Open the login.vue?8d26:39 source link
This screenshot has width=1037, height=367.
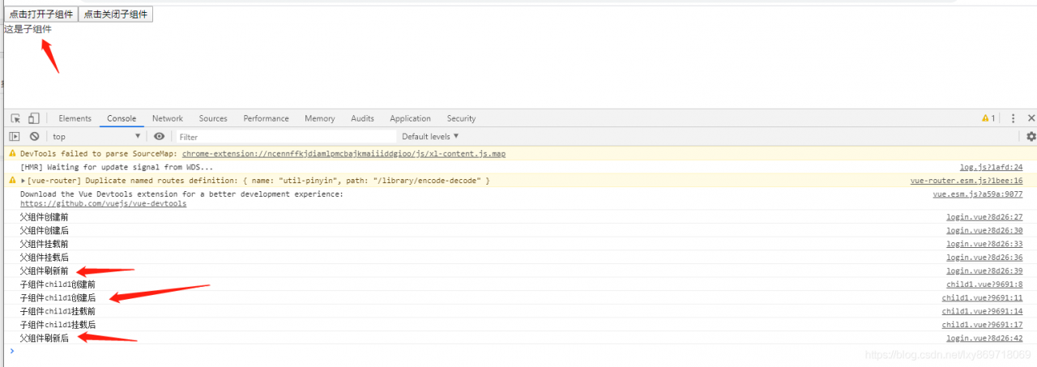pyautogui.click(x=984, y=271)
